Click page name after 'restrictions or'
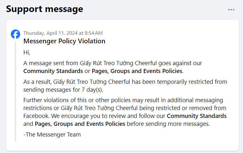 99,108
